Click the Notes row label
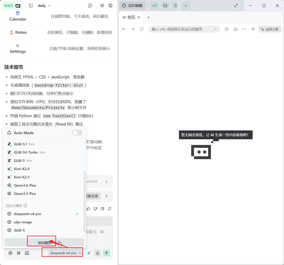 point(21,32)
